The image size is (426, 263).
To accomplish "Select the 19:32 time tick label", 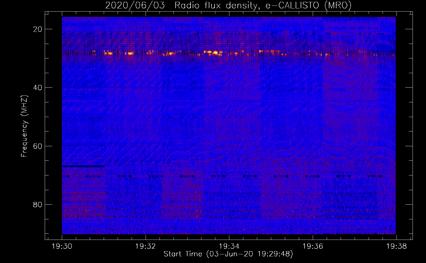I will point(146,246).
